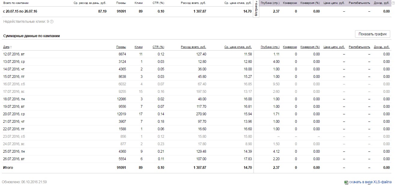Click spend value 117.70

point(201,107)
